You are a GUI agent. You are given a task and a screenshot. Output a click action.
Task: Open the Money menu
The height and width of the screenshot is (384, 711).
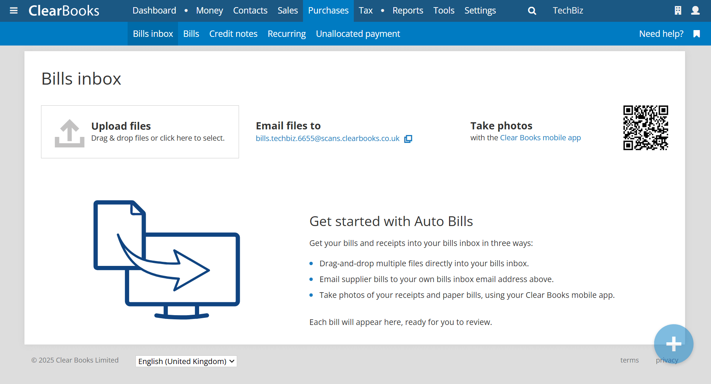[209, 11]
